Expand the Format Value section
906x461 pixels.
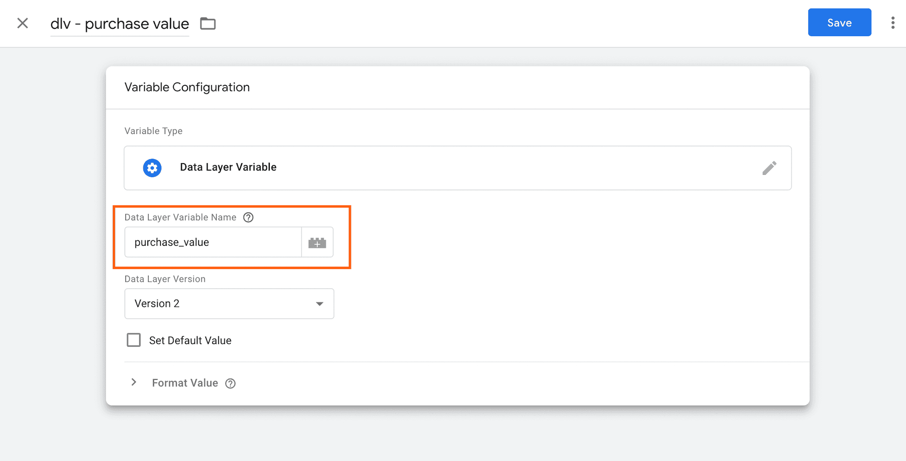point(134,382)
